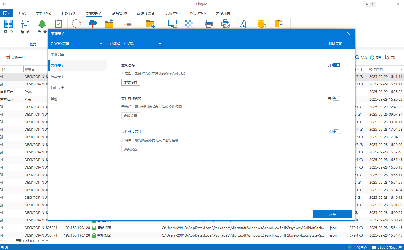404x250 pixels.
Task: Click 参数设置 under 泄密追踪
Action: [131, 83]
